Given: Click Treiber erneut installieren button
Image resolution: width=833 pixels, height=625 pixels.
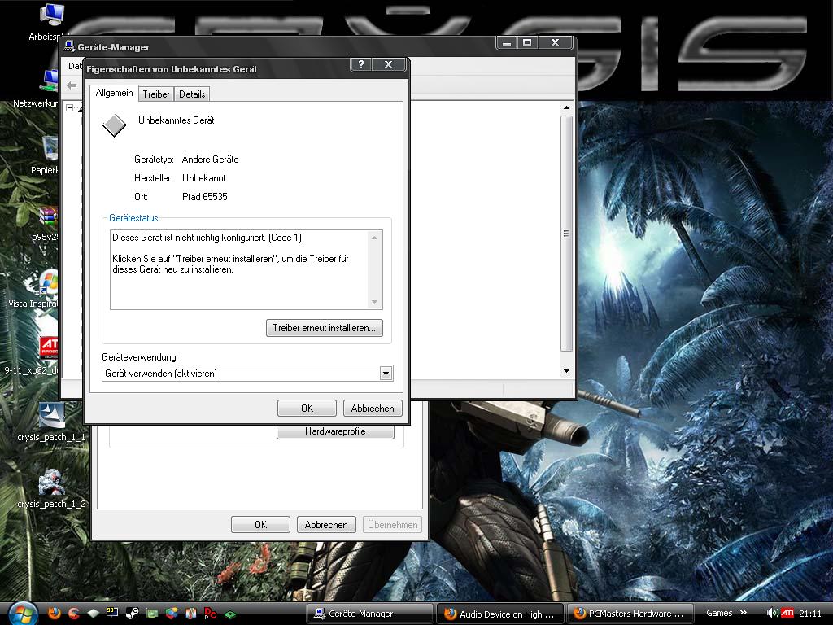Looking at the screenshot, I should 324,328.
